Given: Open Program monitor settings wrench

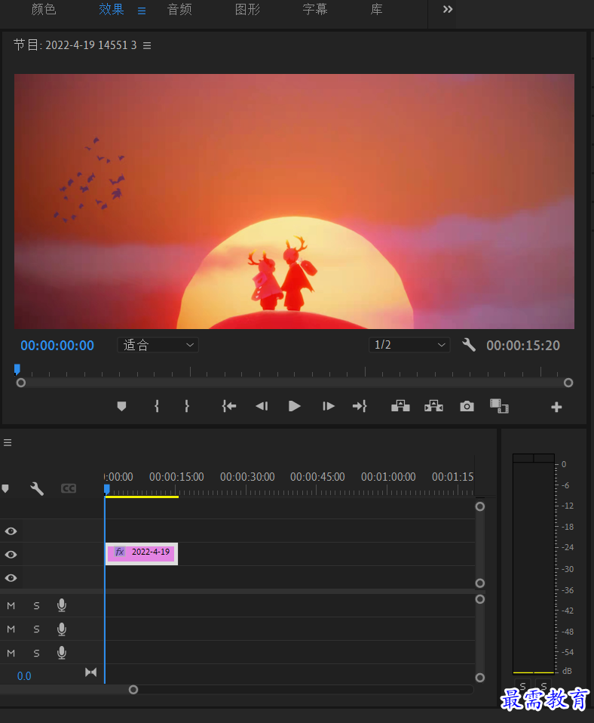Looking at the screenshot, I should (469, 345).
